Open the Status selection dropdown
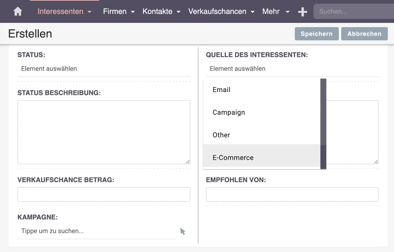394x252 pixels. point(104,69)
